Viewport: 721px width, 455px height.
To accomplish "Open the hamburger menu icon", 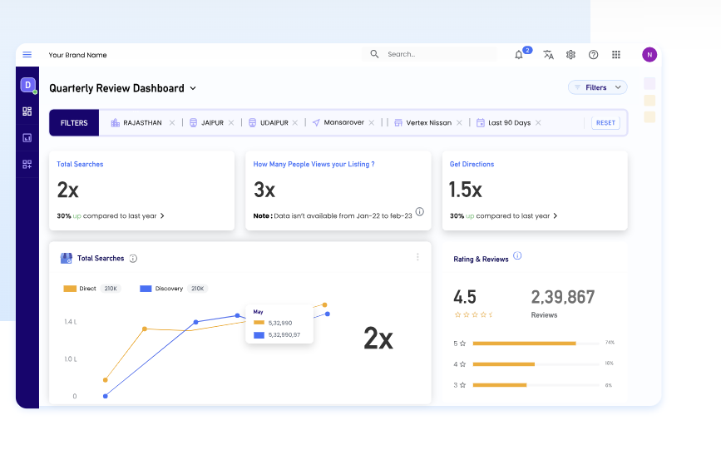I will (27, 55).
